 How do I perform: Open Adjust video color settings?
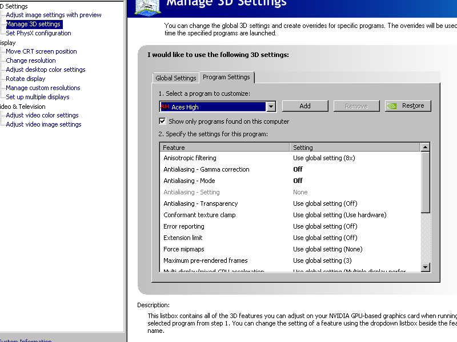tap(42, 115)
